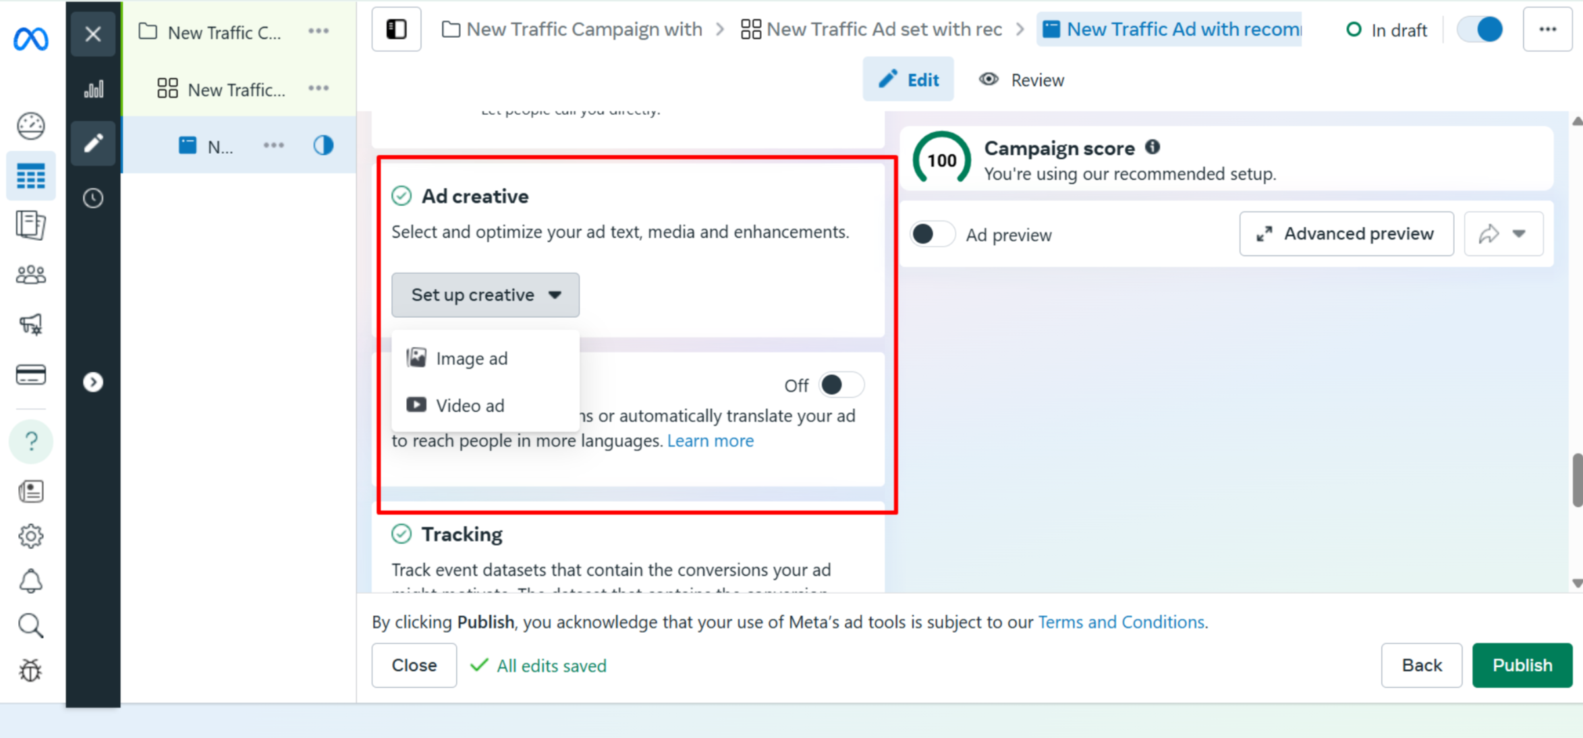Click the green Publish button
The image size is (1583, 738).
pos(1522,665)
